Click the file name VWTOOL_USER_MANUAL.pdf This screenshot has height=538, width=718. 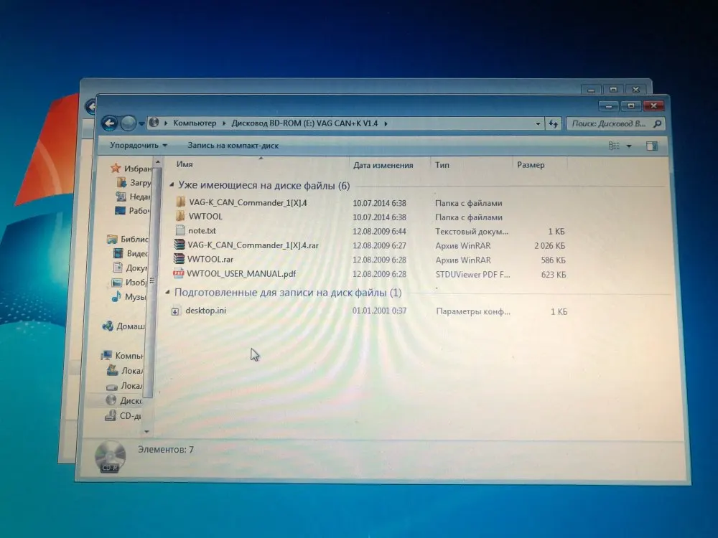[241, 273]
